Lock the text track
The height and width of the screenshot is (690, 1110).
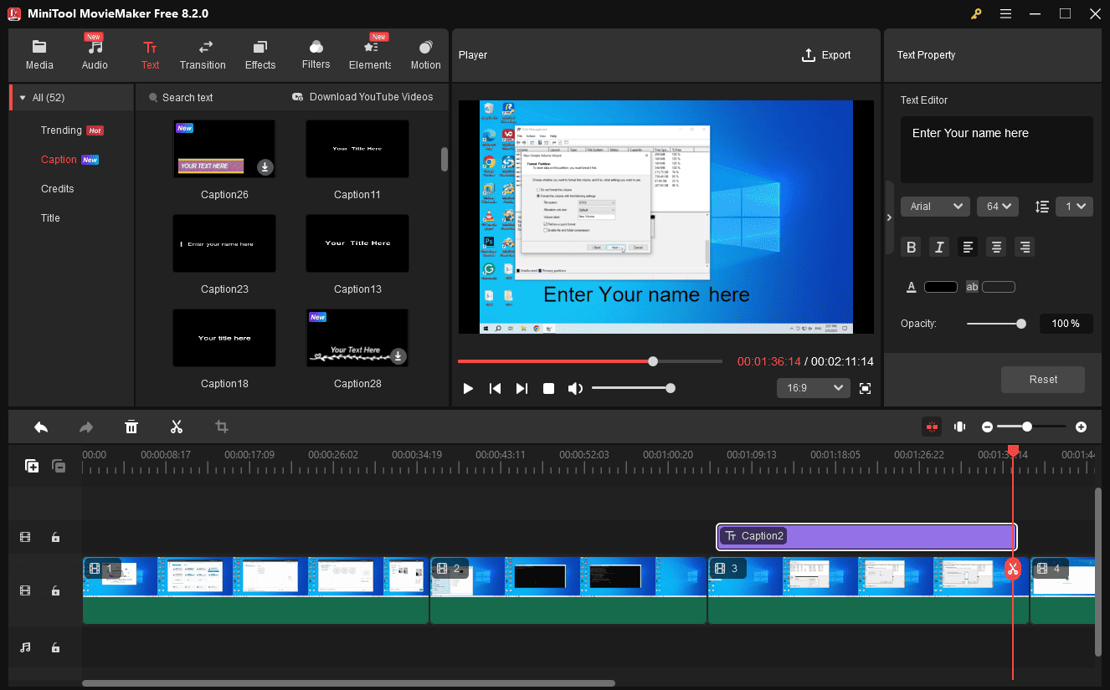pyautogui.click(x=55, y=537)
